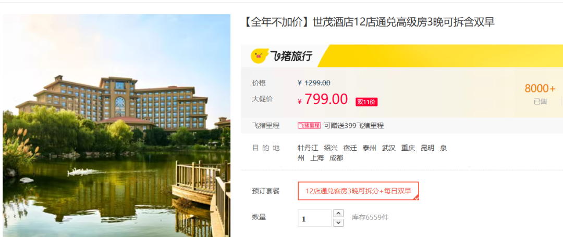Click the Fliggy pig logo icon
Viewport: 563px width, 237px height.
pyautogui.click(x=260, y=56)
